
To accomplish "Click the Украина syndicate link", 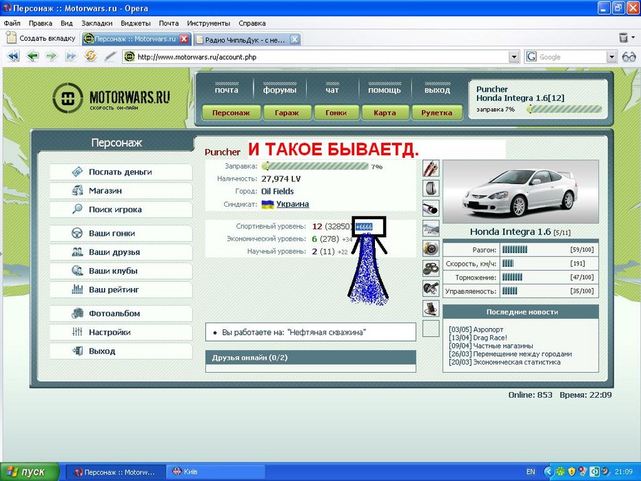I will pos(292,204).
